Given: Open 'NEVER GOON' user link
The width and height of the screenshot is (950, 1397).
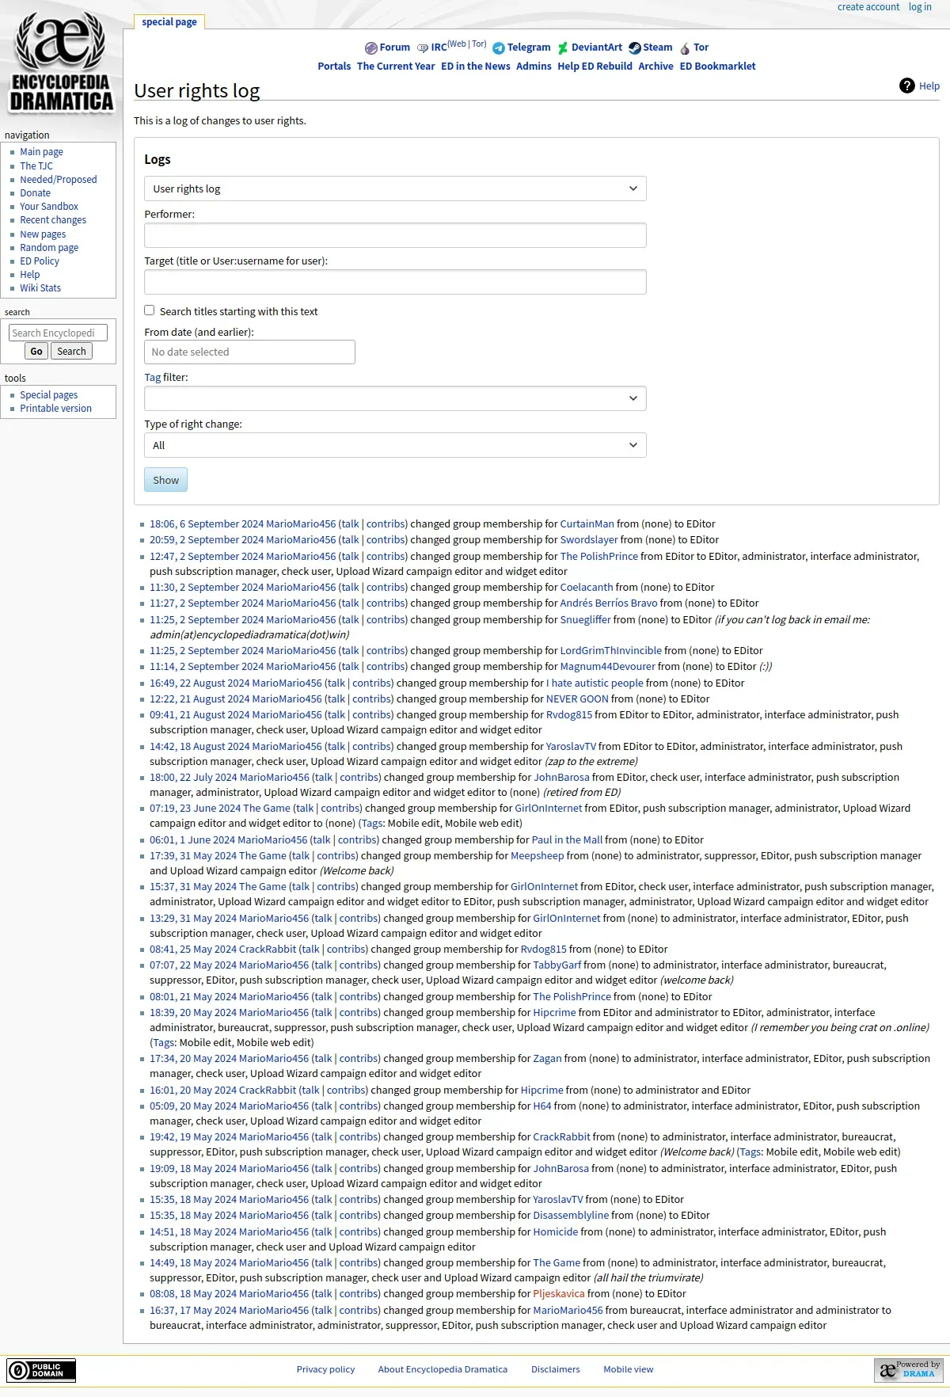Looking at the screenshot, I should click(x=577, y=699).
